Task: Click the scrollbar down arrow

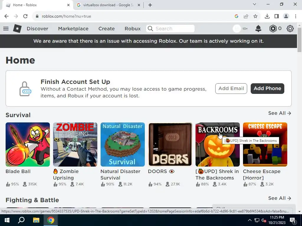Action: 299,212
